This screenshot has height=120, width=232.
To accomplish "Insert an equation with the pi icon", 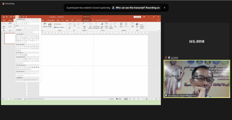I will 121,25.
